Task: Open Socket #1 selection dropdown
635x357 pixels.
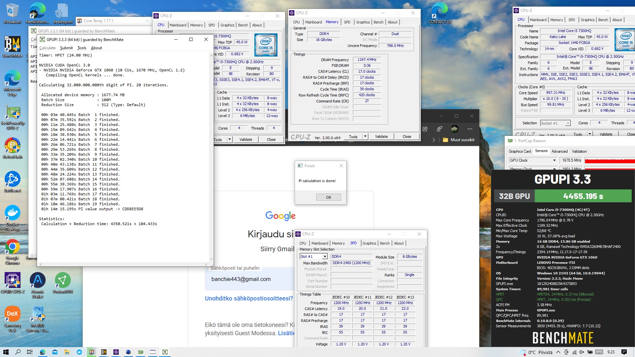Action: tap(568, 123)
